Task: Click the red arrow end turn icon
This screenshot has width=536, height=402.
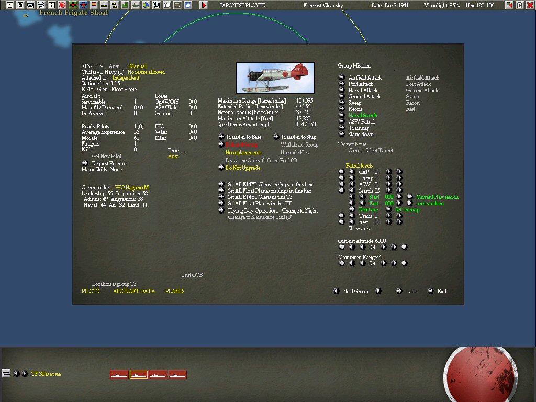Action: (204, 5)
